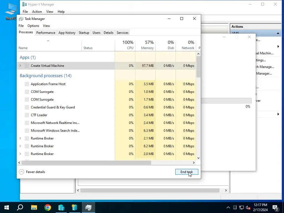Click the End task button
Image resolution: width=284 pixels, height=213 pixels.
pyautogui.click(x=187, y=172)
